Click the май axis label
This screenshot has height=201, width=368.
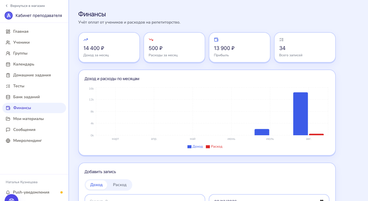[193, 139]
